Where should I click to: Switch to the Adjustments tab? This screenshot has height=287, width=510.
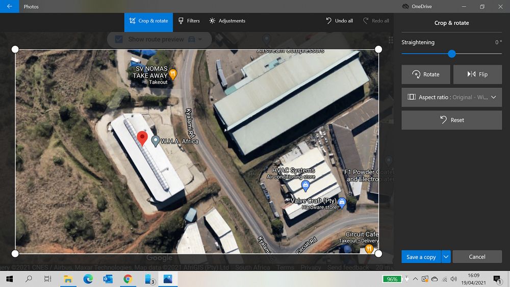[227, 21]
